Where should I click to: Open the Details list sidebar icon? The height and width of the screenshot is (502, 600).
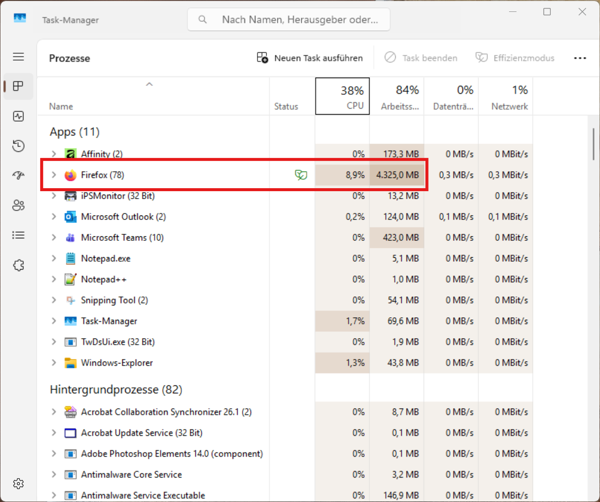click(18, 235)
